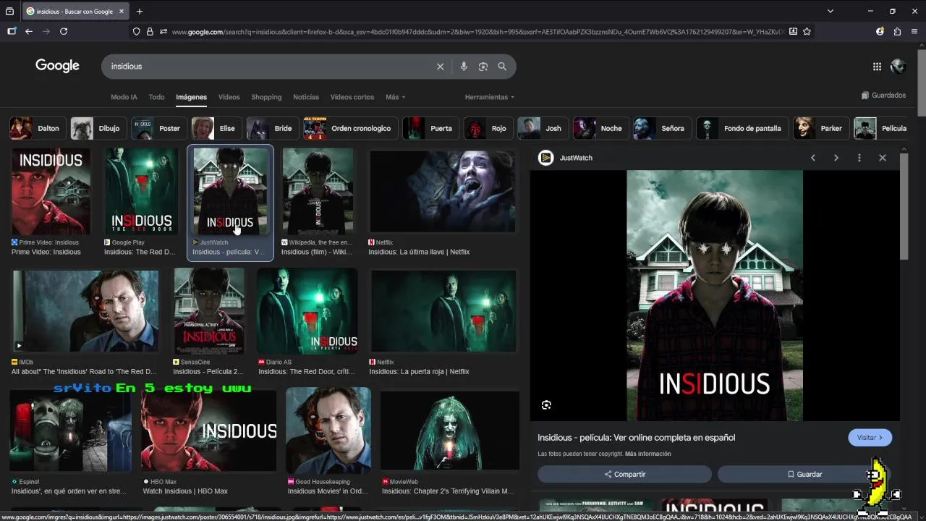Open Wikipedia Insidious film thumbnail

click(x=318, y=192)
